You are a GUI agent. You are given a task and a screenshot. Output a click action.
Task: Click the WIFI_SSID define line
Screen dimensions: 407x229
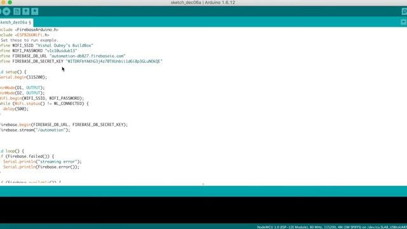46,45
